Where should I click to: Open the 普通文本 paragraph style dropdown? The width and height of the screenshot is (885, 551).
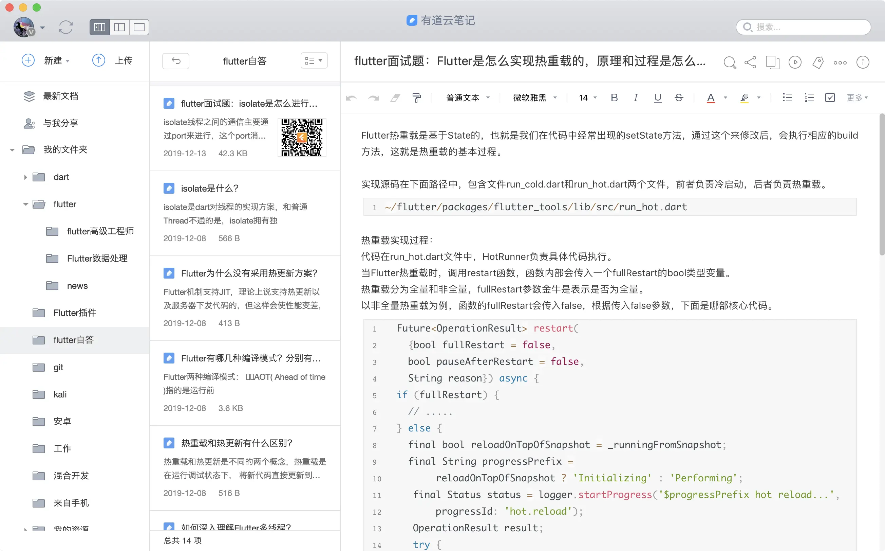[x=469, y=97]
